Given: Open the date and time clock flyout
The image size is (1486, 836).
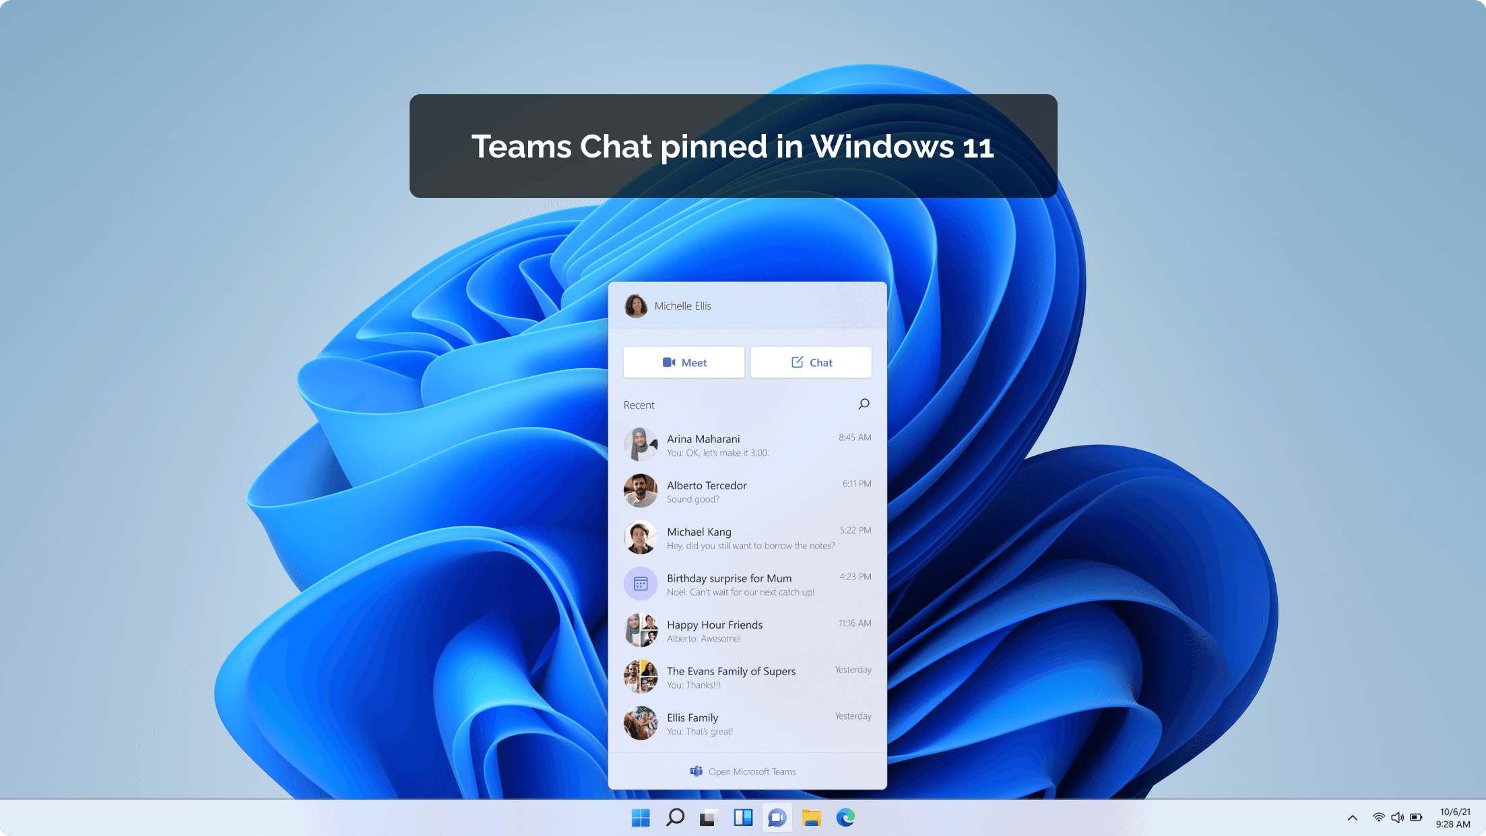Looking at the screenshot, I should 1454,818.
